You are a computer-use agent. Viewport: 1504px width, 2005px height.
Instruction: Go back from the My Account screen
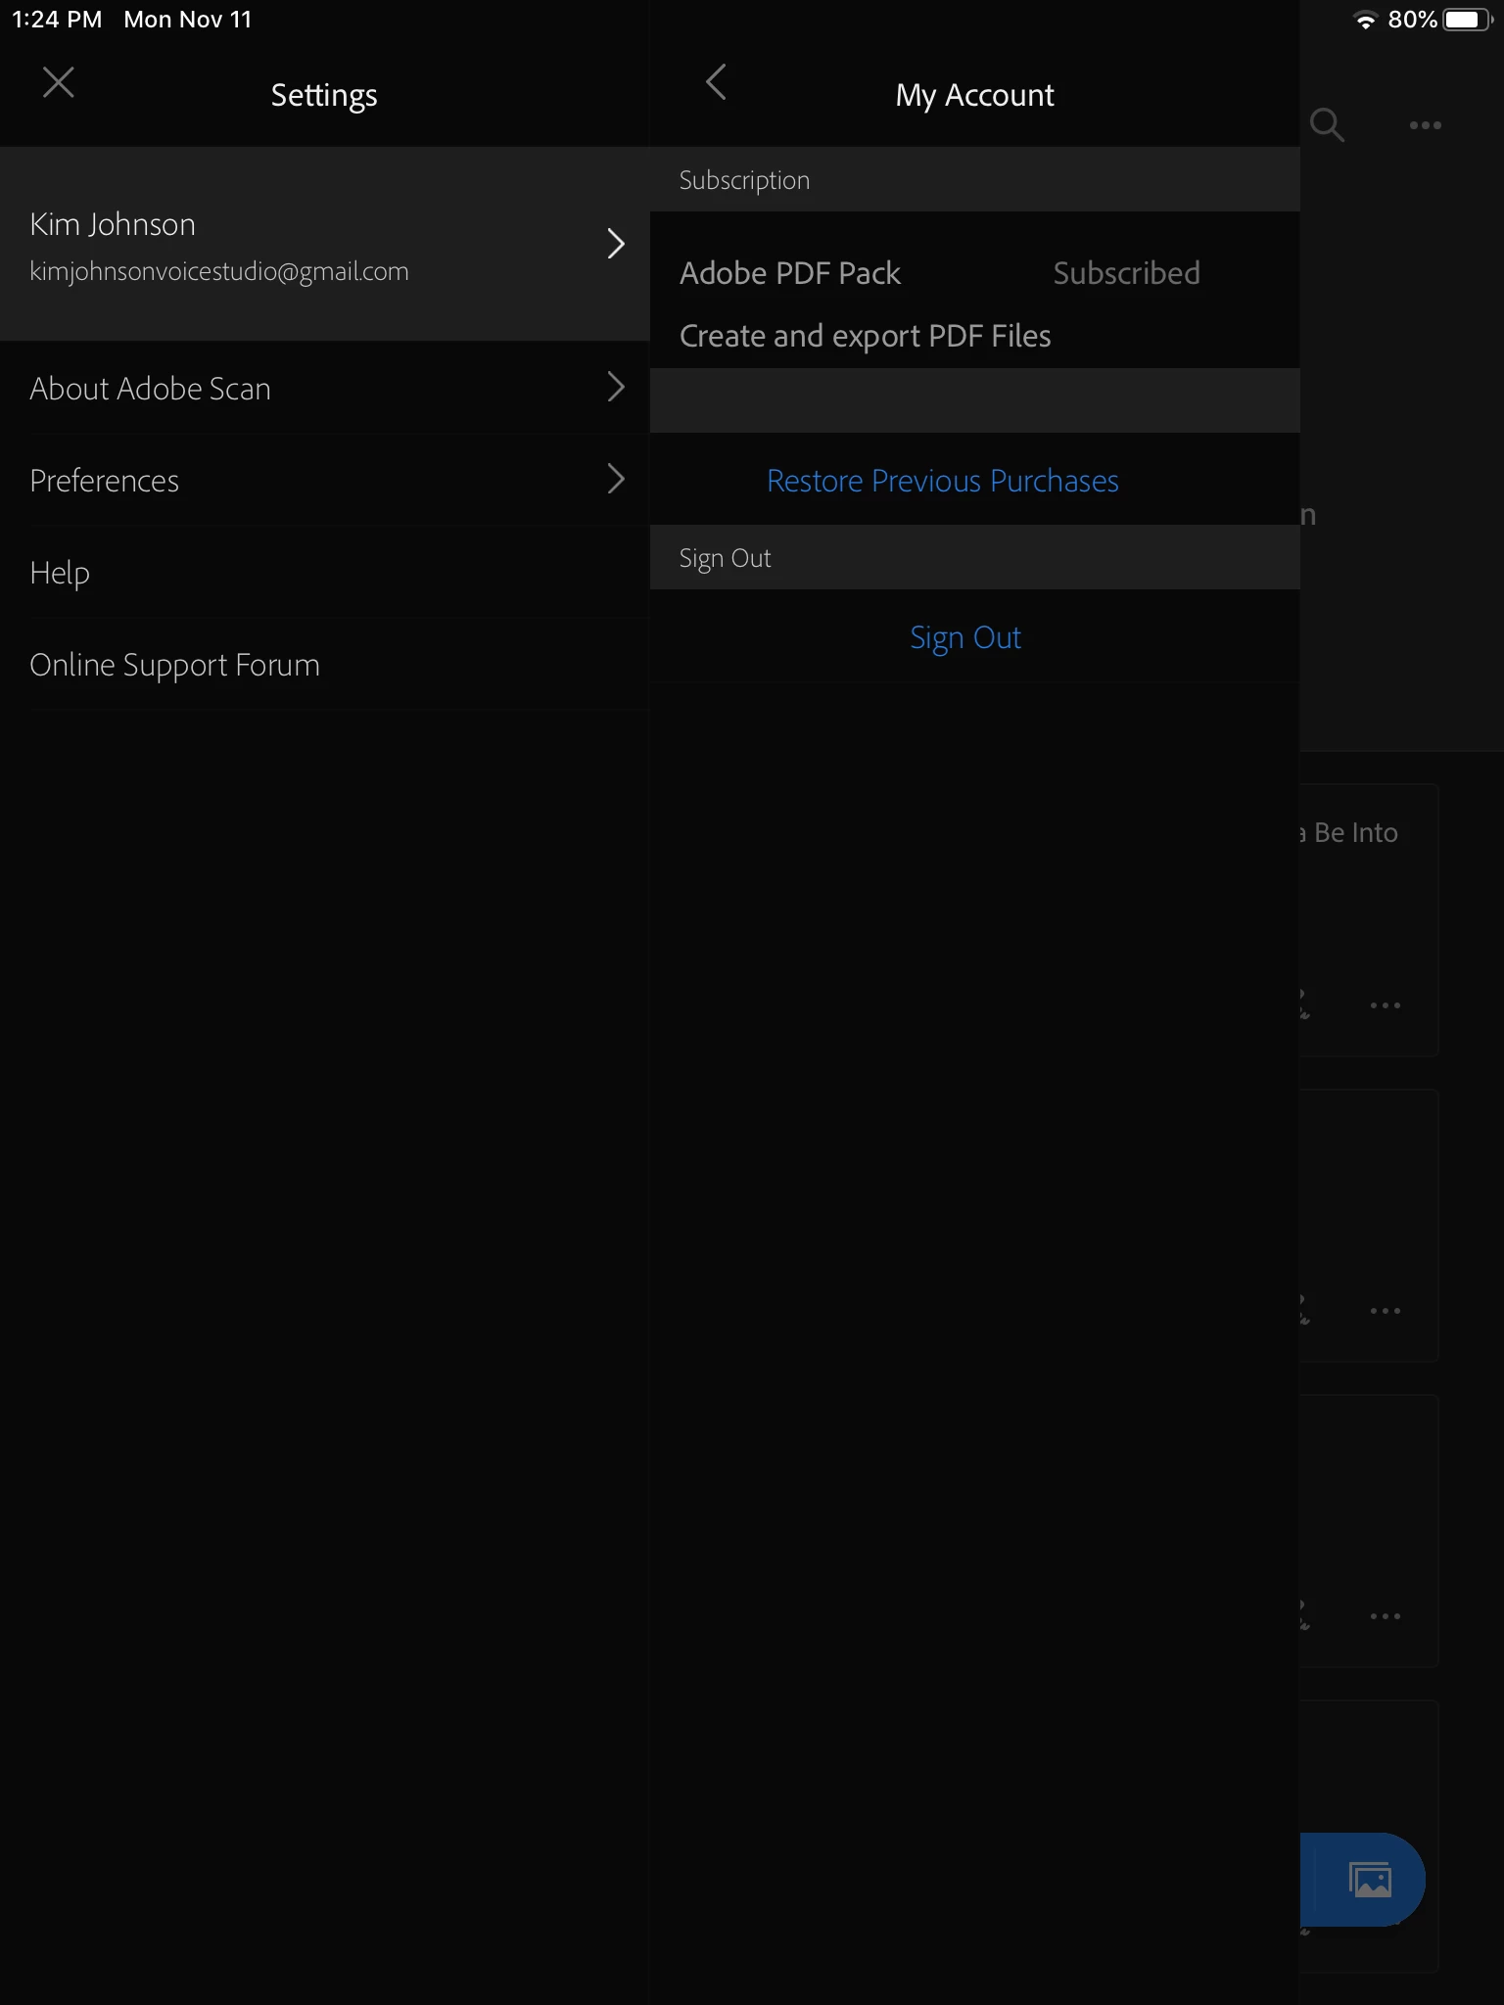point(716,82)
